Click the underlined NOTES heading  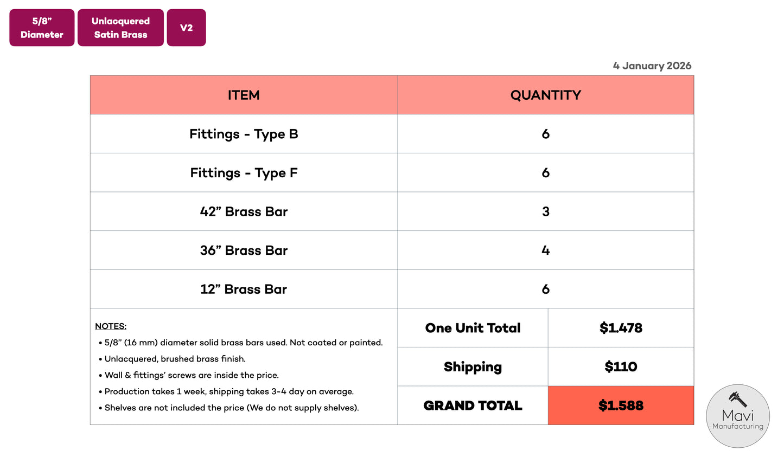tap(111, 326)
